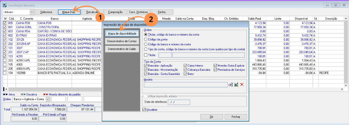349x125 pixels.
Task: Click the 'AGENCIA ONLINE' agency cell
Action: click(x=87, y=73)
